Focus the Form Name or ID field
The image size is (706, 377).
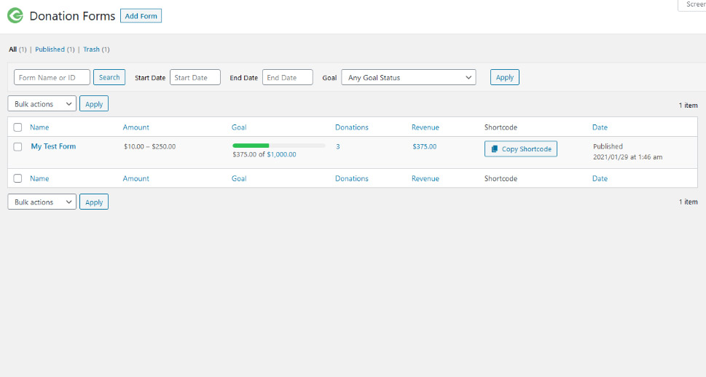tap(52, 78)
